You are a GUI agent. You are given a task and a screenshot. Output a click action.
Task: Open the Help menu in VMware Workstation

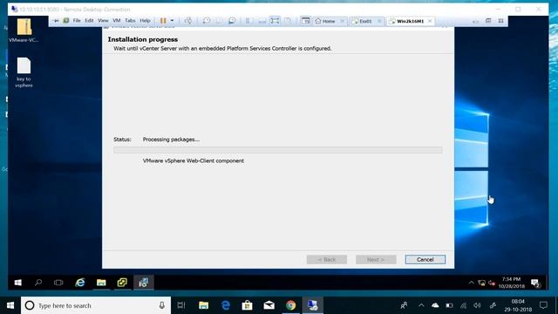tap(145, 21)
